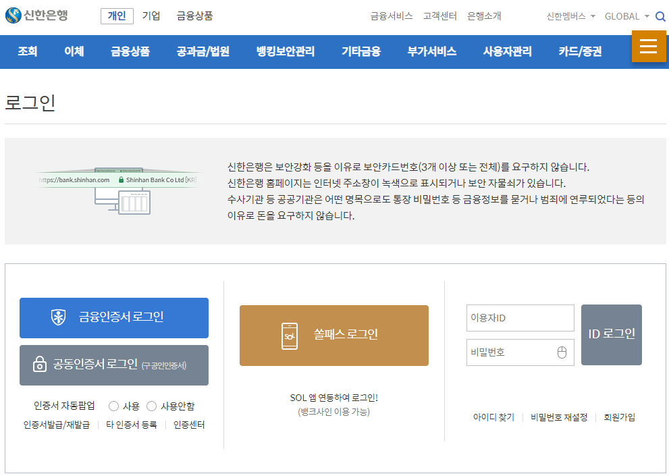The height and width of the screenshot is (476, 669).
Task: Select the 사용 radio button
Action: (114, 405)
